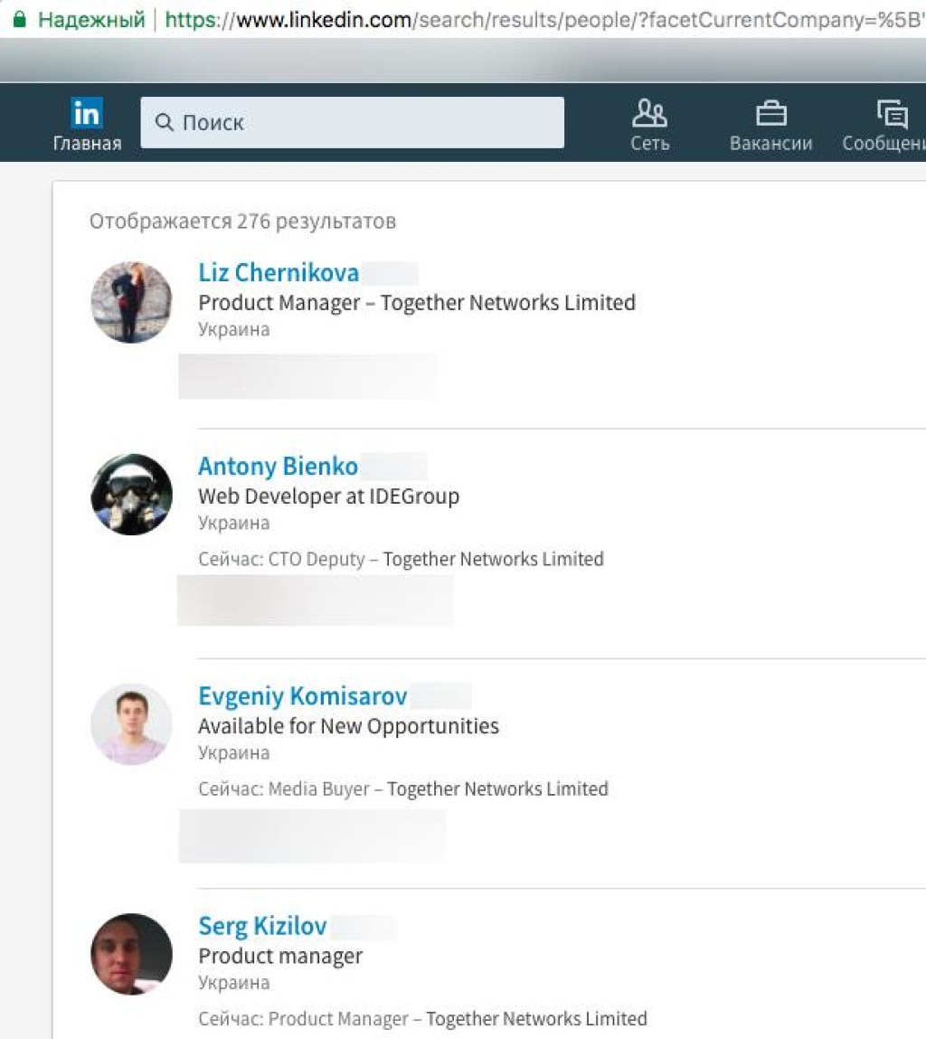
Task: Click Liz Chernikova's profile photo
Action: click(x=131, y=302)
